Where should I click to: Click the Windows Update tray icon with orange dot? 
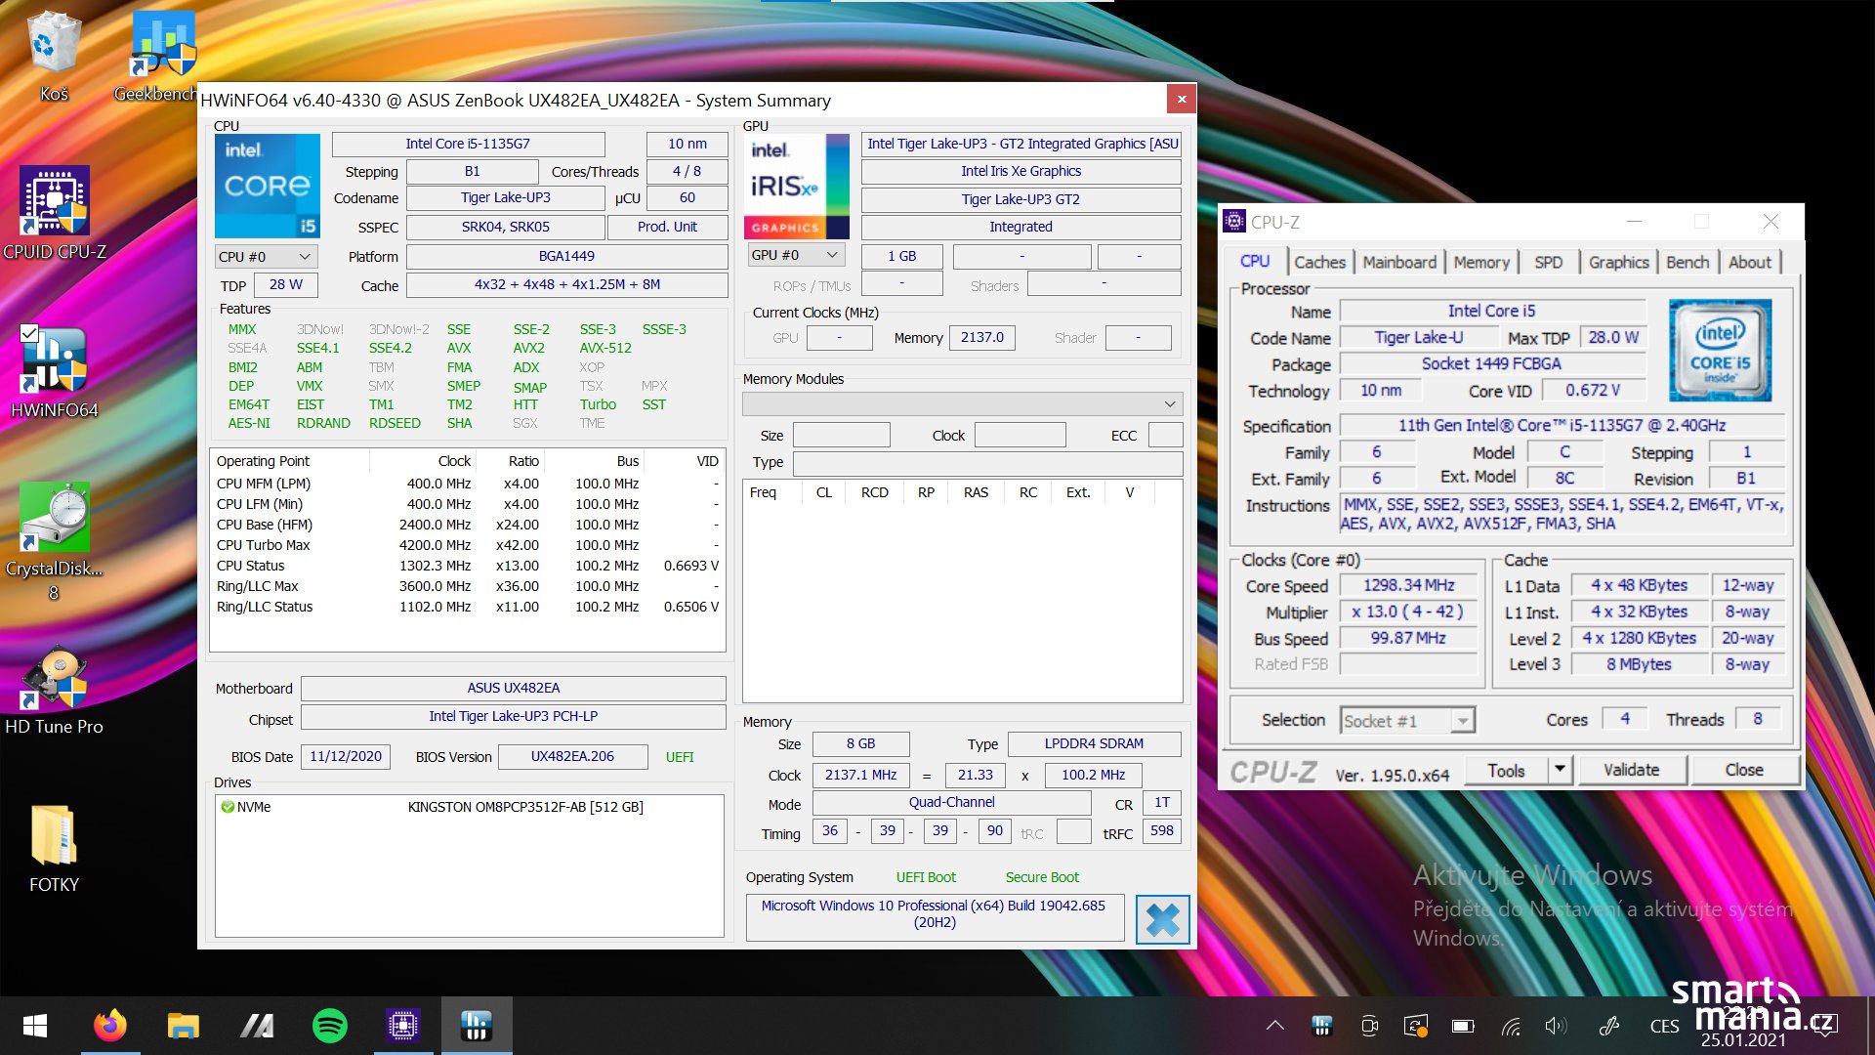[1416, 1026]
